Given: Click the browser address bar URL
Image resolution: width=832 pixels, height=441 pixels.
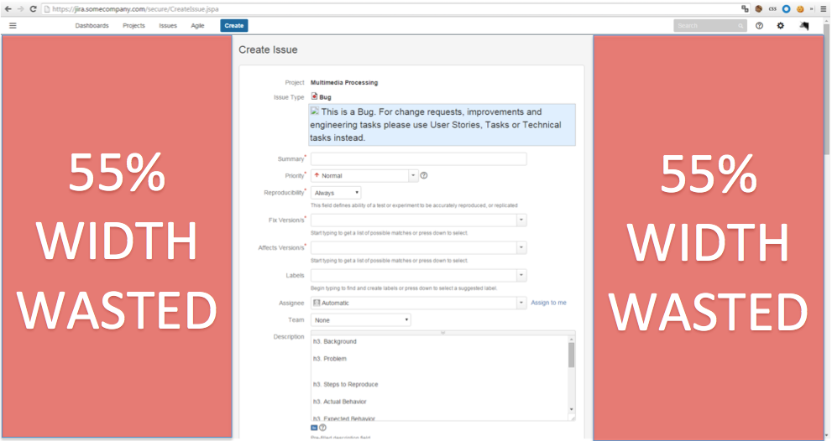Looking at the screenshot, I should coord(135,9).
